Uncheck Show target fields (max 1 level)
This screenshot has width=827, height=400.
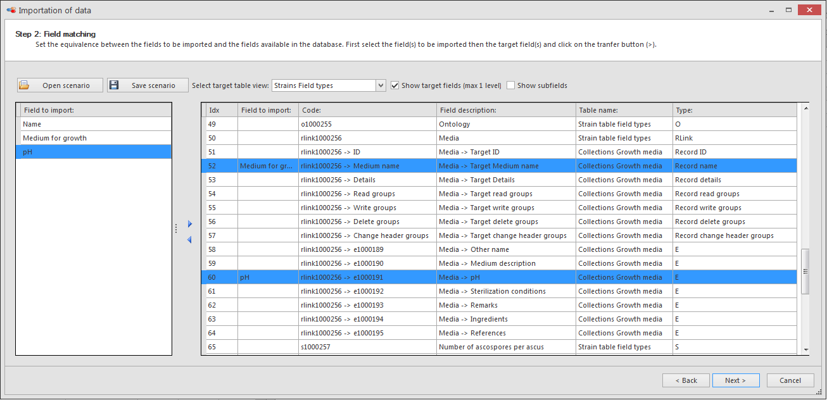(395, 85)
